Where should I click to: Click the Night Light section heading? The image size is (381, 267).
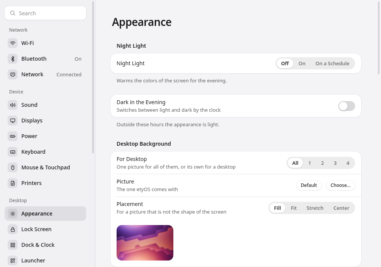pyautogui.click(x=131, y=46)
